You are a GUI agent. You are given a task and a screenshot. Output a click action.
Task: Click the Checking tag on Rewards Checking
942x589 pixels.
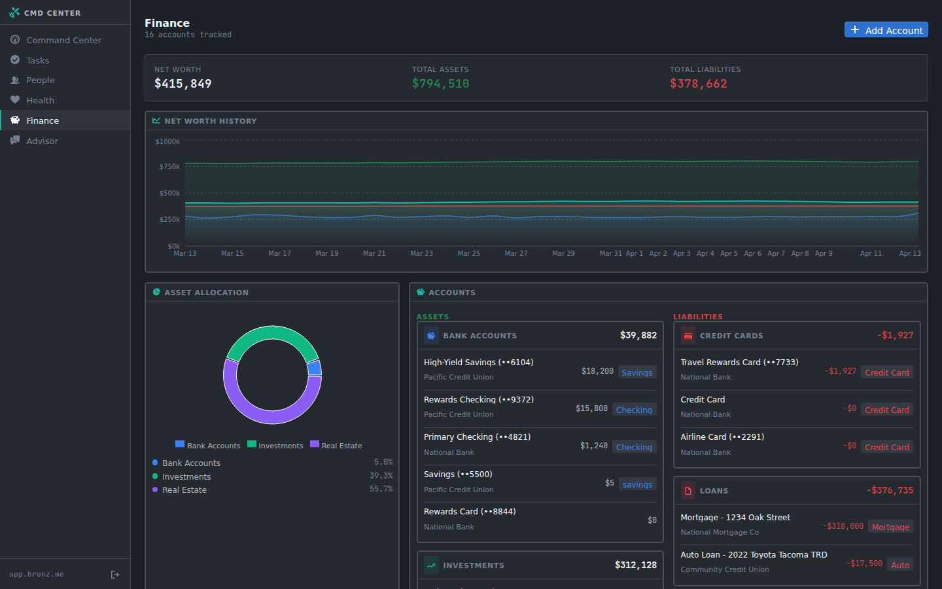[634, 410]
